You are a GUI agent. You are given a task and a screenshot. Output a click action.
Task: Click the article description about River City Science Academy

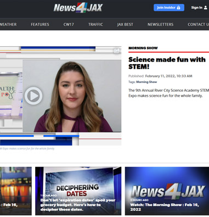(x=168, y=93)
